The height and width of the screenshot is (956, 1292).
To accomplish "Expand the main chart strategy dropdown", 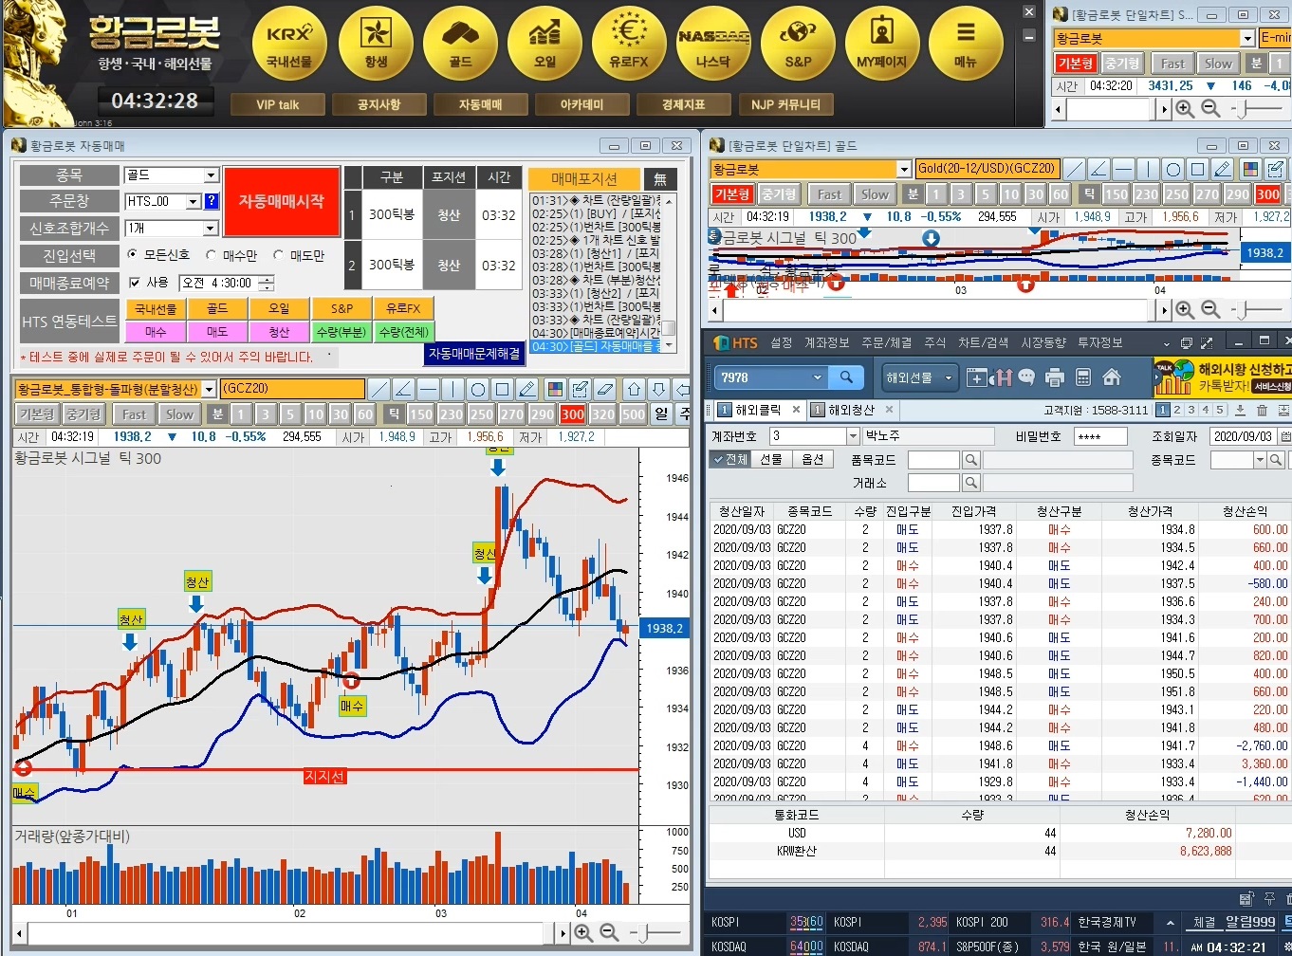I will pos(209,390).
